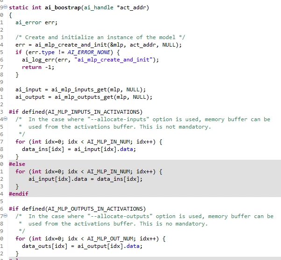Click the AI_ERROR_NONE constant

[x=89, y=52]
